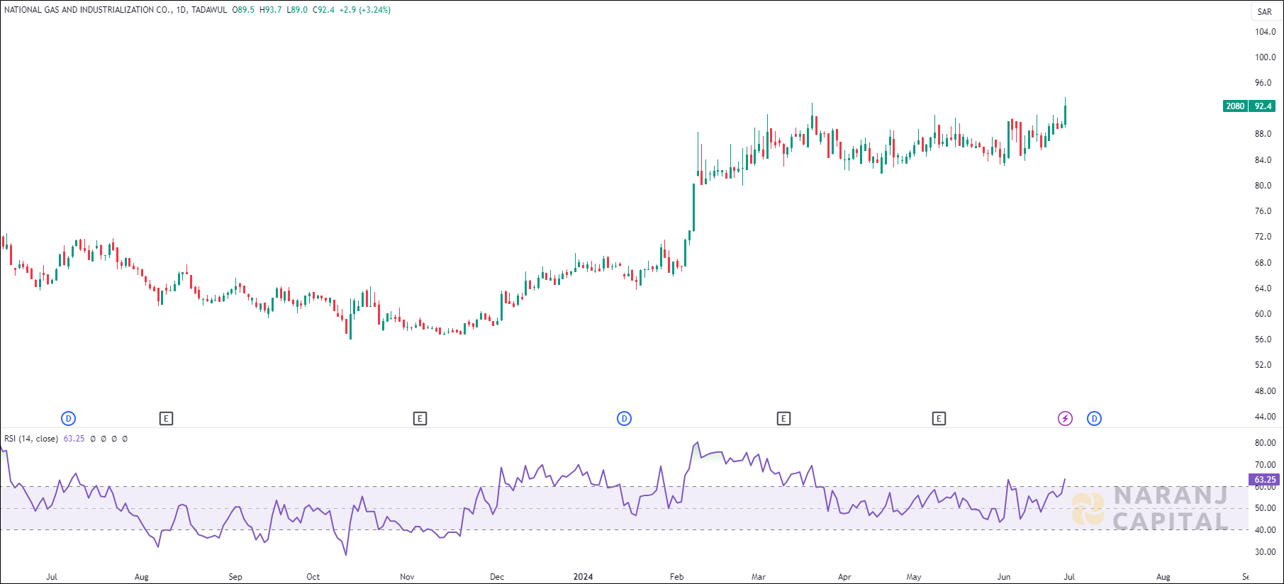Viewport: 1284px width, 584px height.
Task: Select the National Gas and Industrialization Co. title
Action: 88,10
